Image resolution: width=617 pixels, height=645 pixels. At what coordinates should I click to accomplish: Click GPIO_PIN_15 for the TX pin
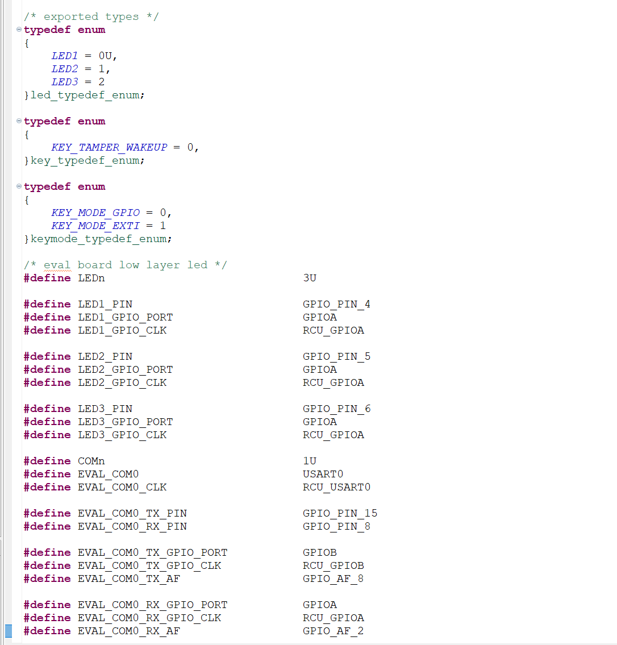tap(340, 513)
